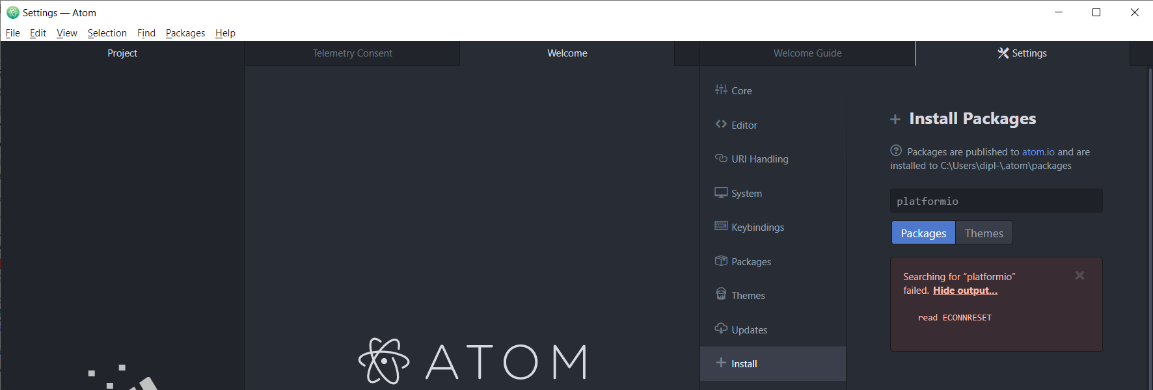The width and height of the screenshot is (1153, 390).
Task: Open Editor settings section
Action: [x=773, y=125]
